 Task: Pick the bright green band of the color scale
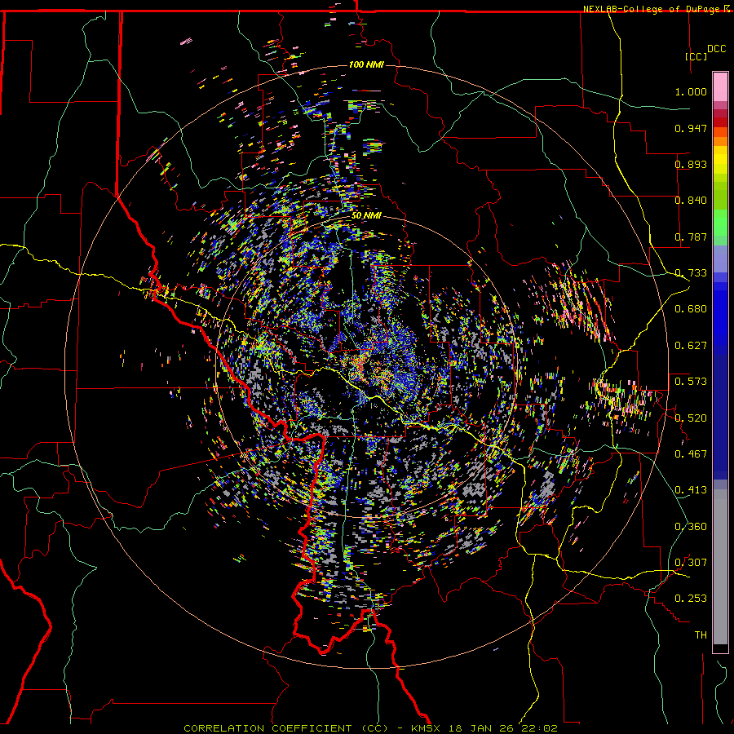click(720, 222)
